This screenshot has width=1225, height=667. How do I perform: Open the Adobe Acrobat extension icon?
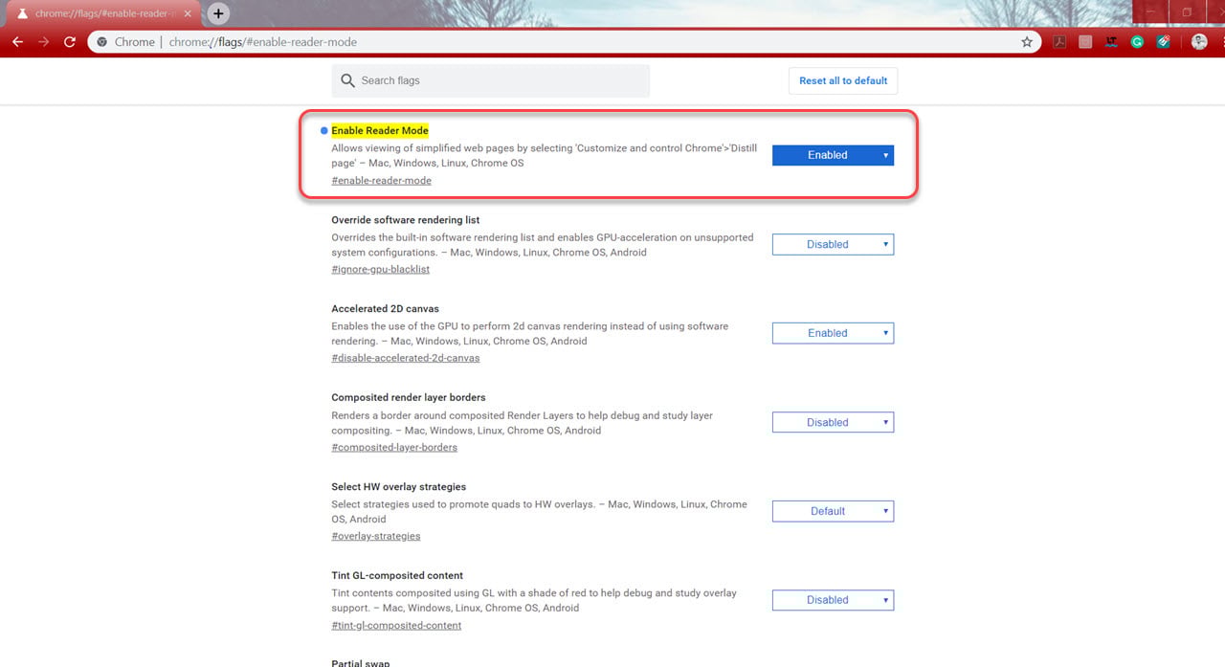click(1060, 42)
